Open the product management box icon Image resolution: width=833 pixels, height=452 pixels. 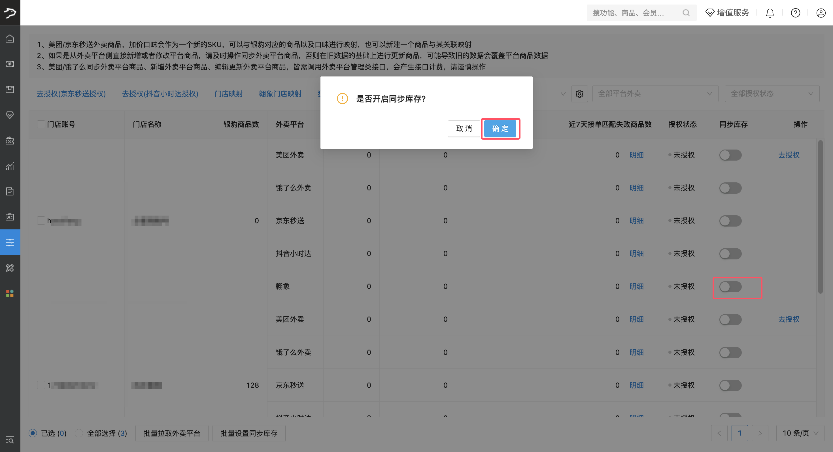coord(10,89)
